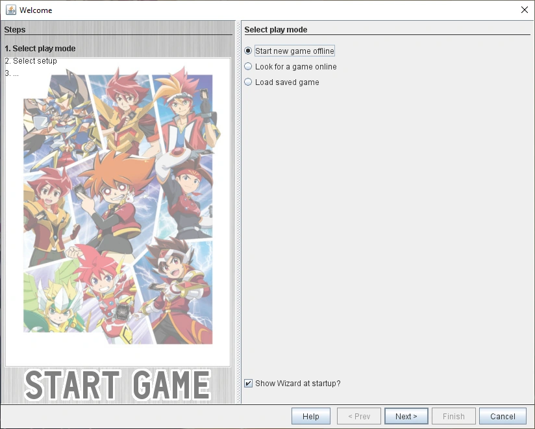Click the Help button
This screenshot has width=535, height=429.
coord(311,416)
